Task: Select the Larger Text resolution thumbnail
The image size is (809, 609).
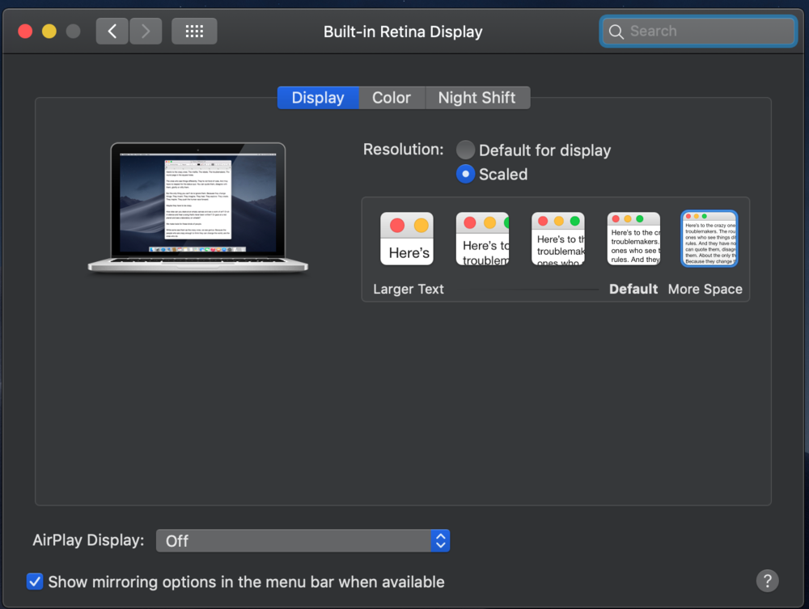Action: tap(407, 239)
